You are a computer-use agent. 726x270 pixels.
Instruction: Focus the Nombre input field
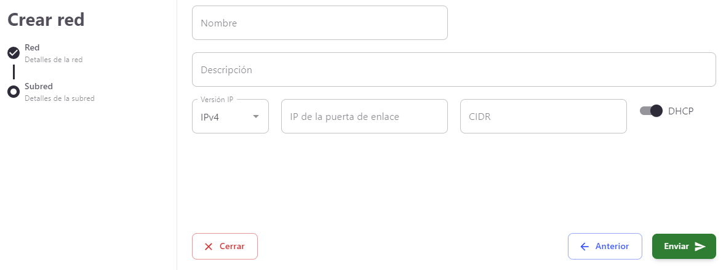[x=319, y=23]
